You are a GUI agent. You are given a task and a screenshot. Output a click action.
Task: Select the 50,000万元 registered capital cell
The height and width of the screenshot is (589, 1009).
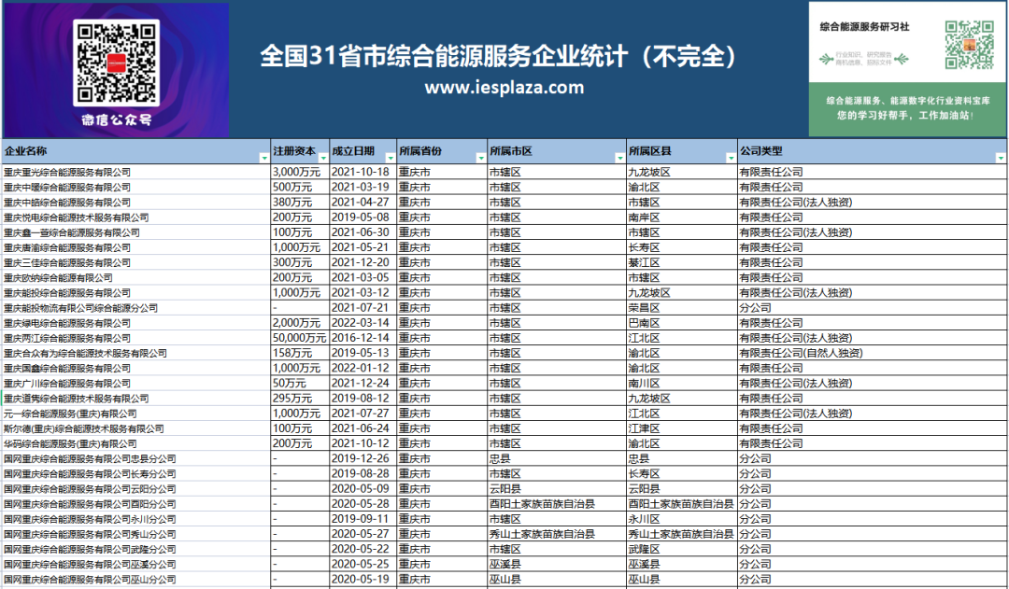click(x=299, y=338)
